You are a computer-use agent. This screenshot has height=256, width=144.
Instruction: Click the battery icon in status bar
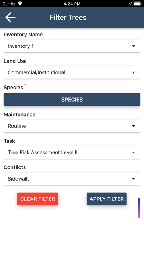click(x=137, y=4)
